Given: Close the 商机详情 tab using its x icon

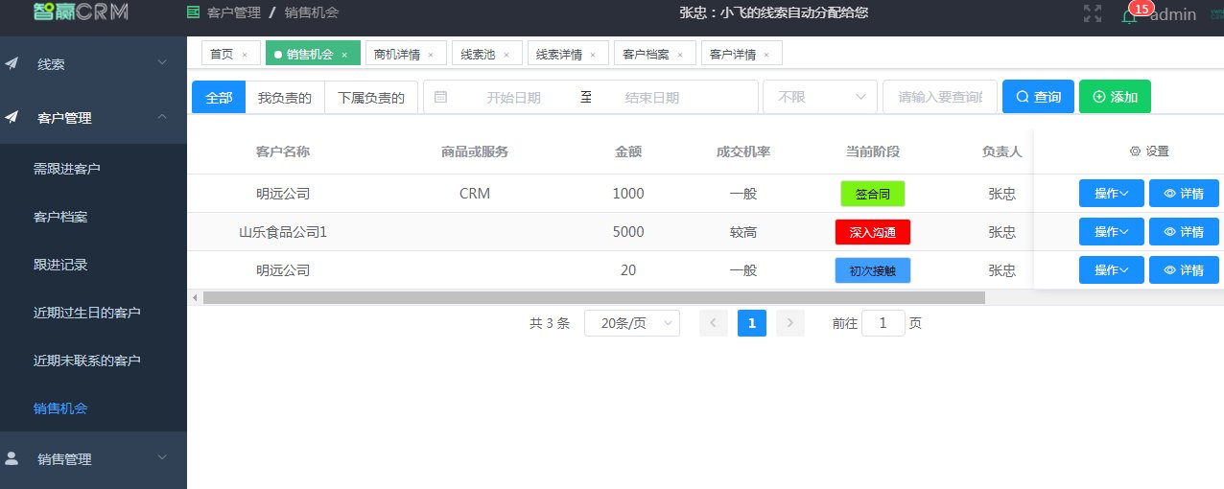Looking at the screenshot, I should [431, 55].
